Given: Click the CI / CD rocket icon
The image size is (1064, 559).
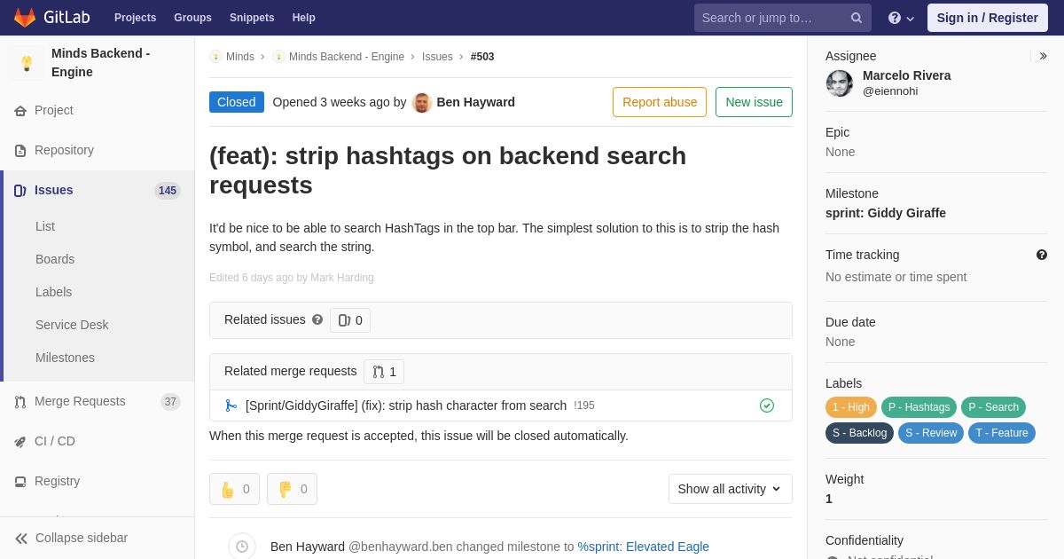Looking at the screenshot, I should tap(20, 442).
